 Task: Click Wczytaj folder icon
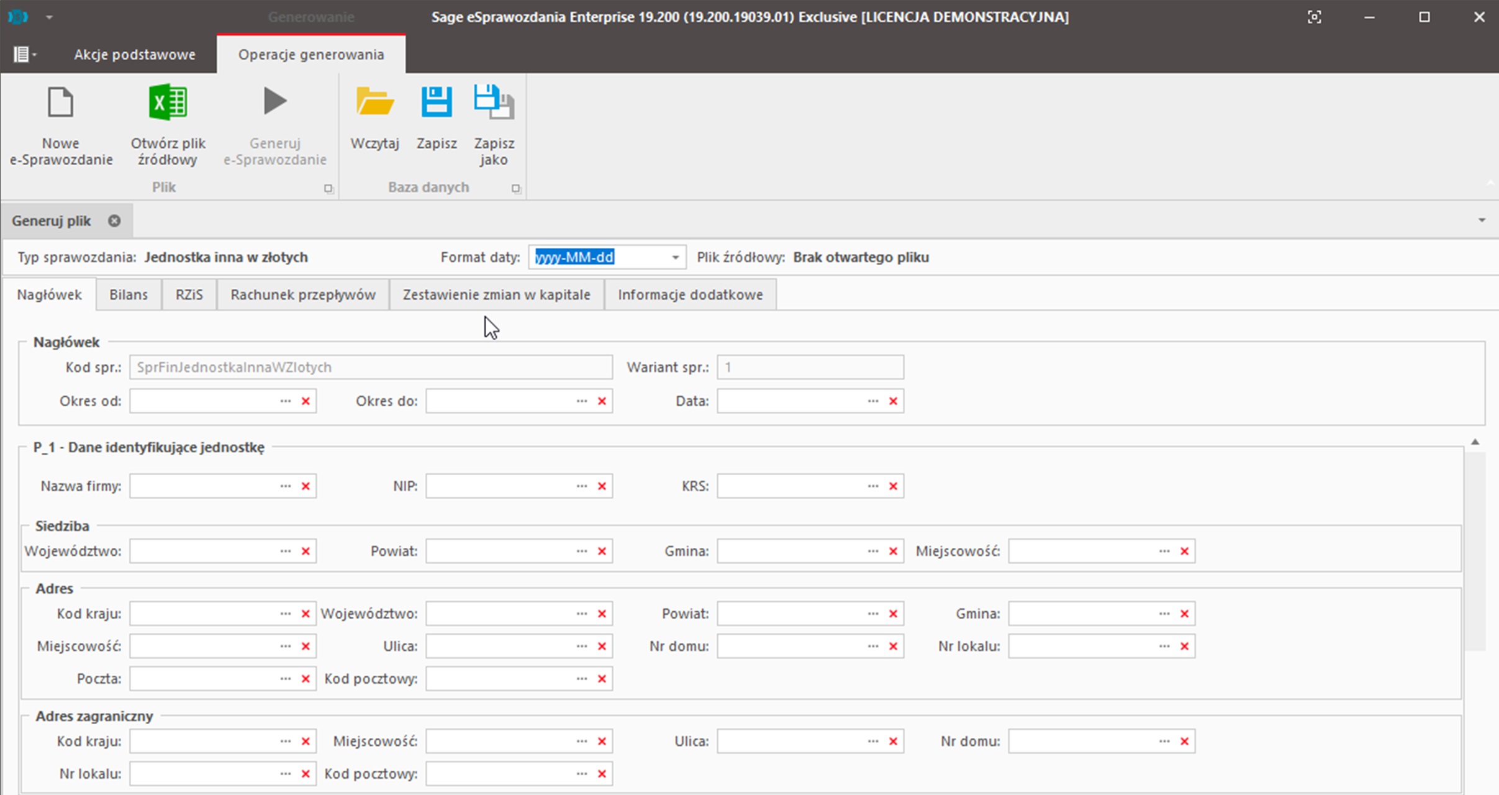coord(374,102)
